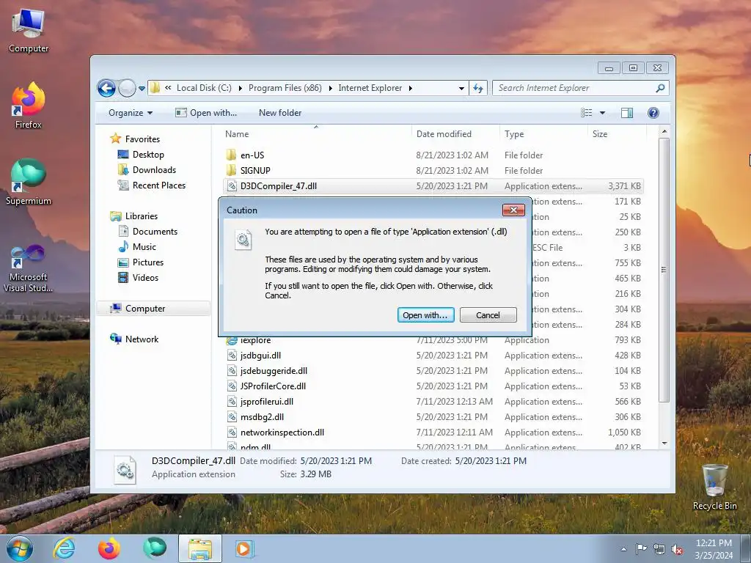Image resolution: width=751 pixels, height=563 pixels.
Task: Open the Recycle Bin desktop icon
Action: point(714,487)
